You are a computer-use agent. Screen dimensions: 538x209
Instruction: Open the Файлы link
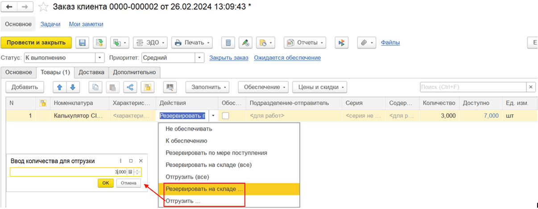[x=390, y=43]
